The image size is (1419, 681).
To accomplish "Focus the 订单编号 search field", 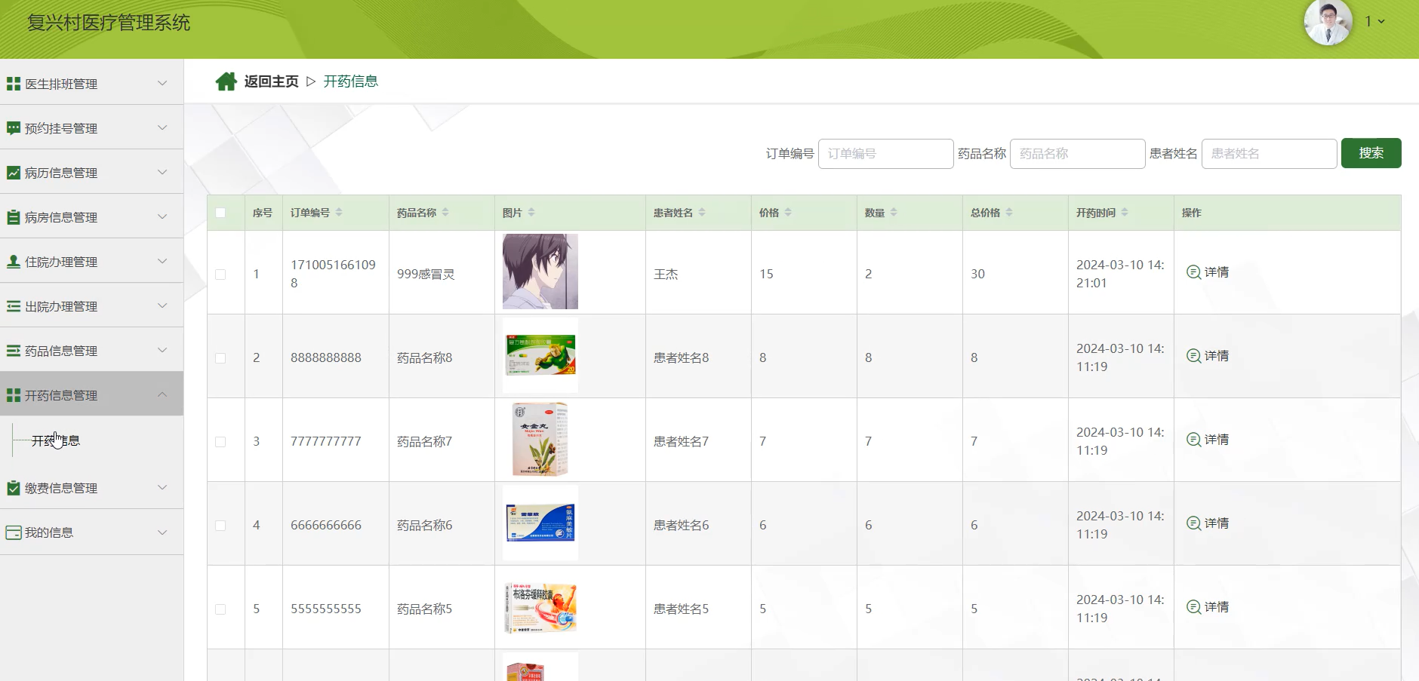I will 886,154.
